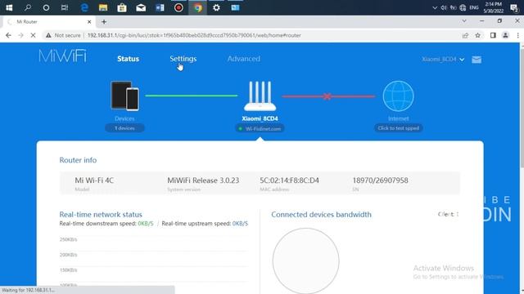The width and height of the screenshot is (524, 294).
Task: Click the Internet globe icon
Action: pyautogui.click(x=399, y=96)
